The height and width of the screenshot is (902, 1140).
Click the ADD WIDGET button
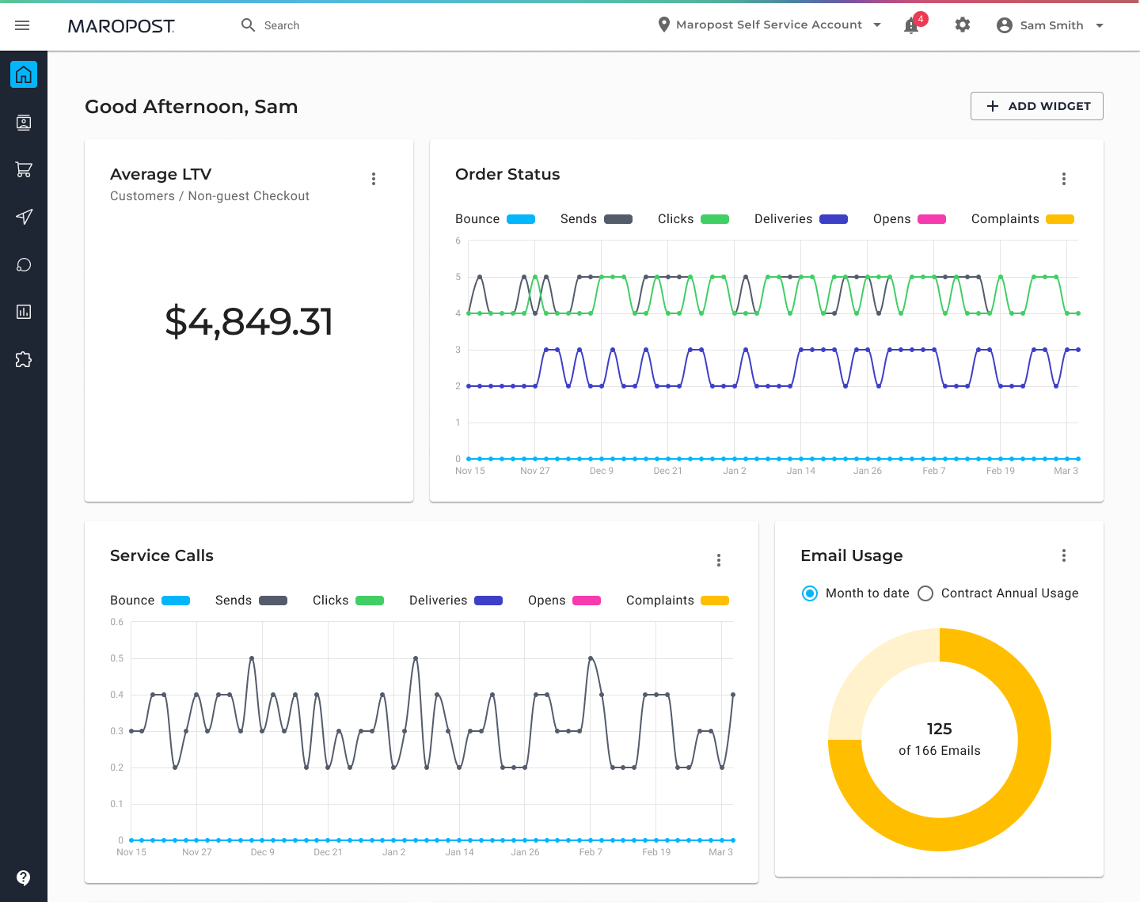[1036, 105]
